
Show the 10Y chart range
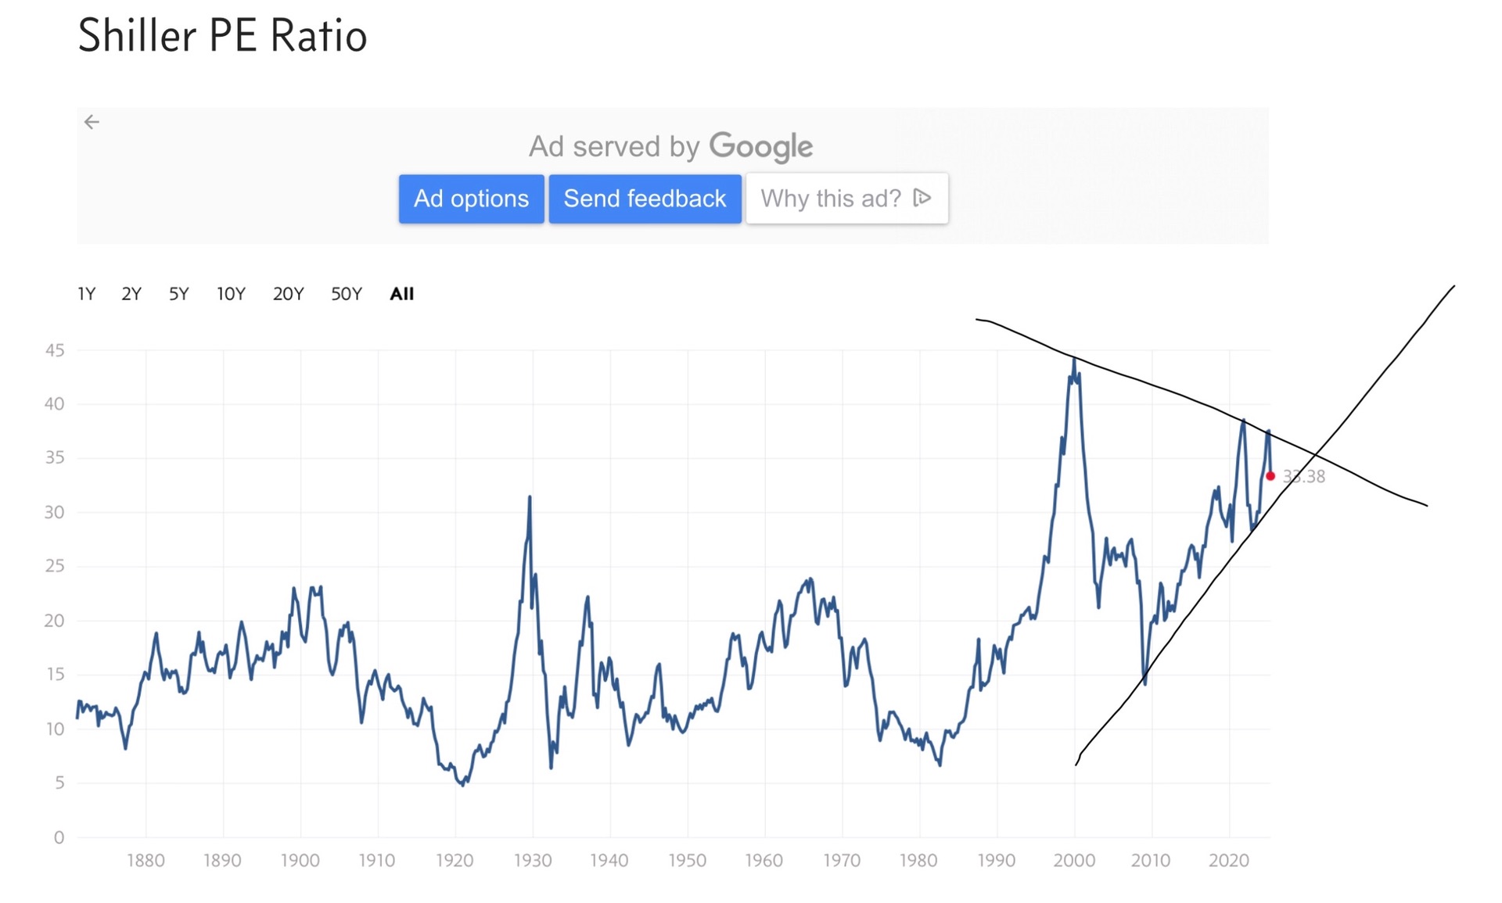pos(231,294)
